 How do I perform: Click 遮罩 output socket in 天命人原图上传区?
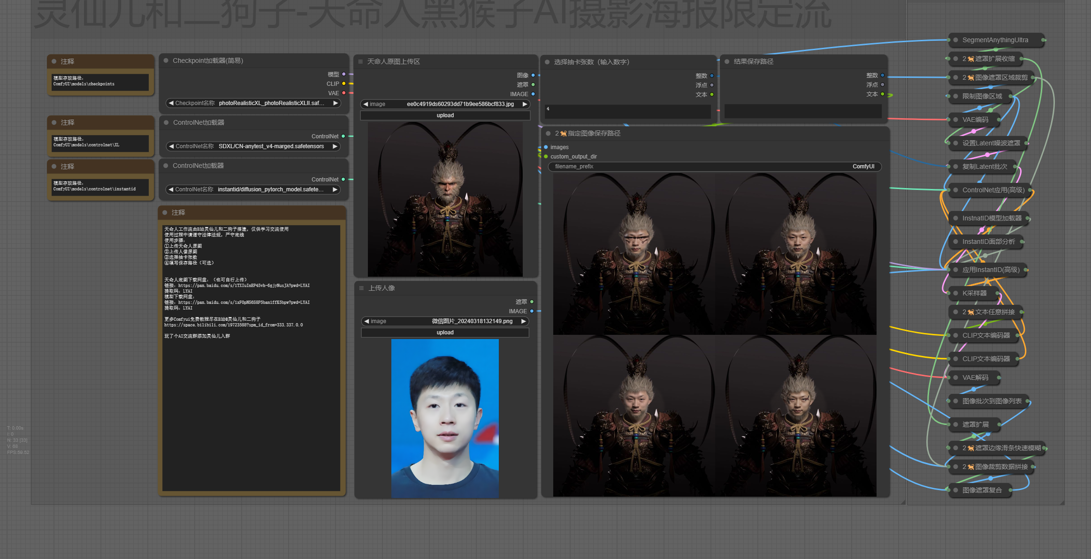click(x=533, y=84)
